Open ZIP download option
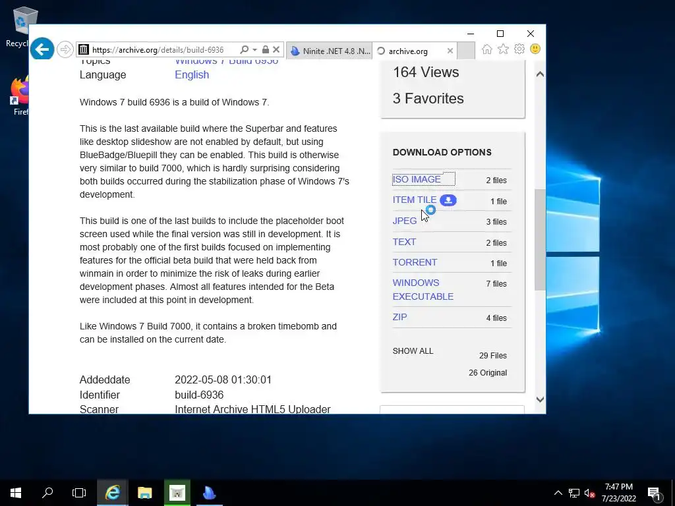 point(399,317)
